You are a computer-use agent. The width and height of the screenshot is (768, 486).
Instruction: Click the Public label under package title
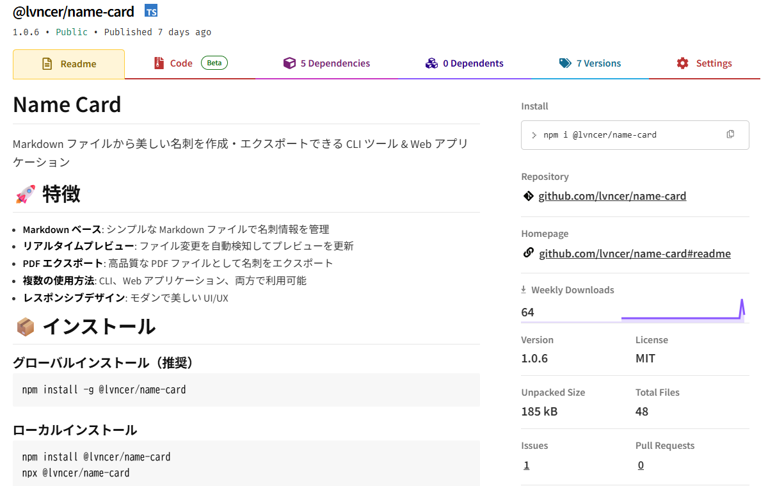pos(72,32)
